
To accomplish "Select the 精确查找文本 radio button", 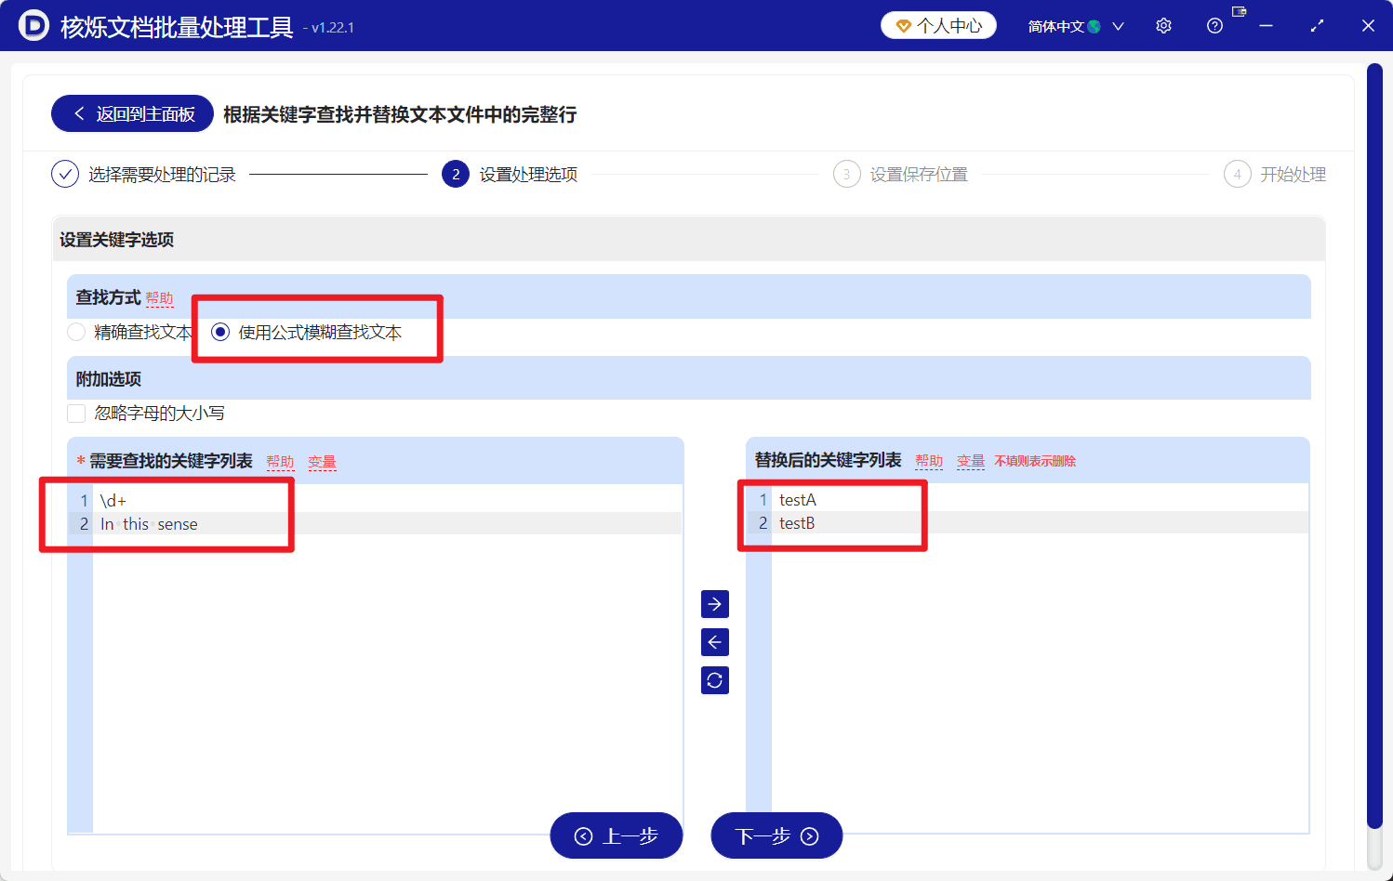I will pos(76,332).
